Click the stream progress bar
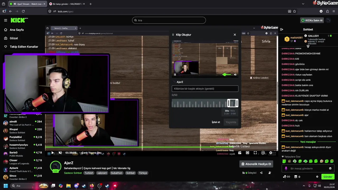The image size is (338, 190). coord(161,147)
